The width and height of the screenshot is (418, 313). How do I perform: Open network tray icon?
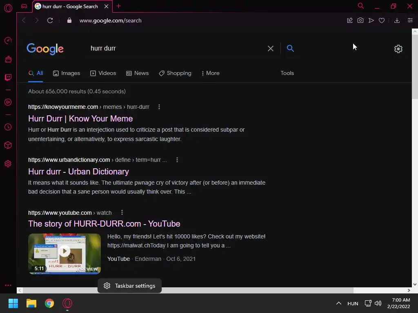(x=368, y=303)
